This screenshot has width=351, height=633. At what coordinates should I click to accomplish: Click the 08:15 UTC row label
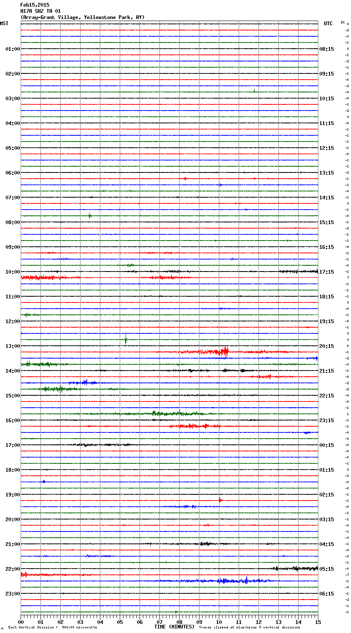tap(327, 49)
